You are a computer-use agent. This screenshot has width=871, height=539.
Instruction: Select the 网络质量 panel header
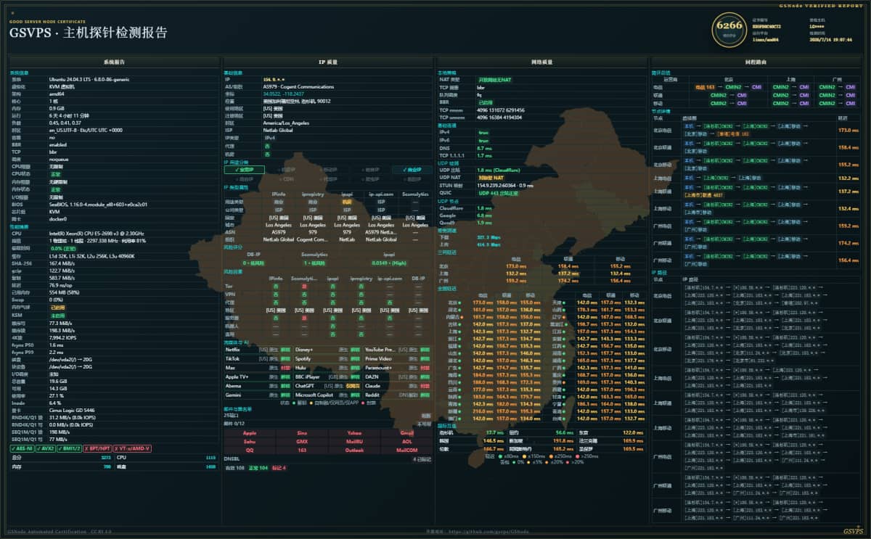point(542,62)
